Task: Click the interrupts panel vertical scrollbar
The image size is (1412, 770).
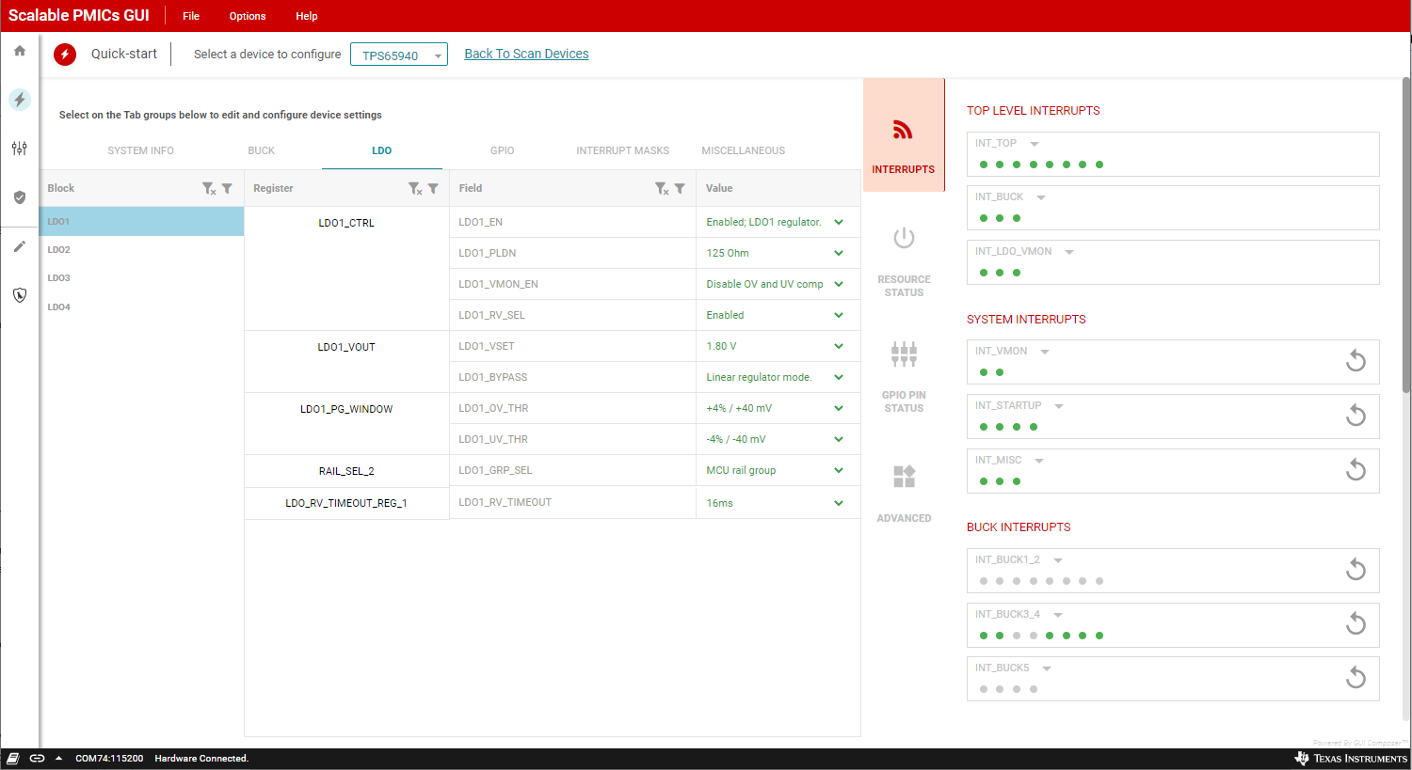Action: 1406,235
